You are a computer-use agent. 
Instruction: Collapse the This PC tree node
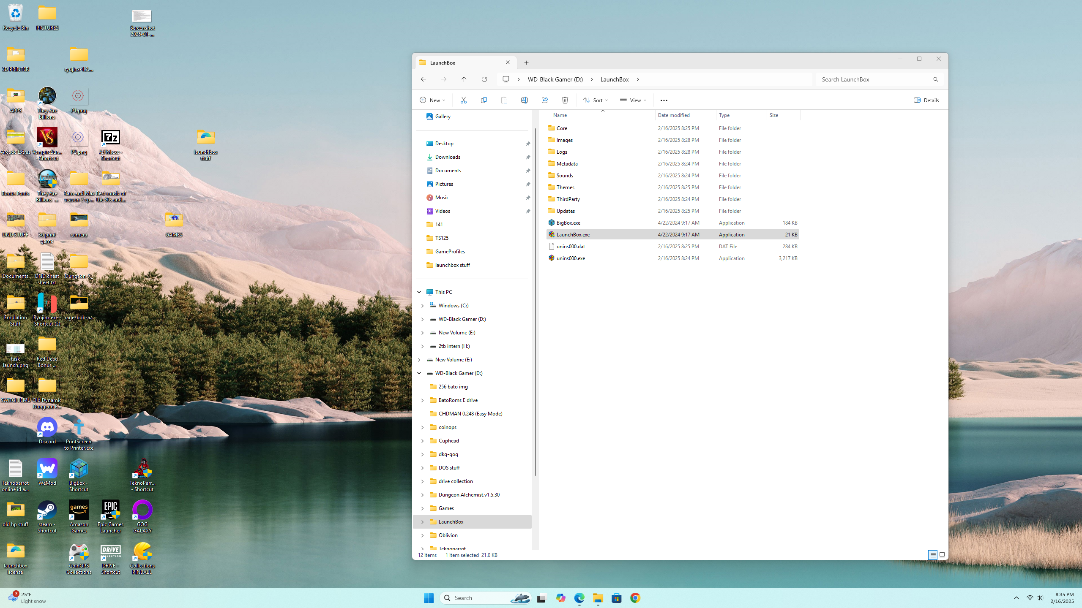(x=419, y=292)
